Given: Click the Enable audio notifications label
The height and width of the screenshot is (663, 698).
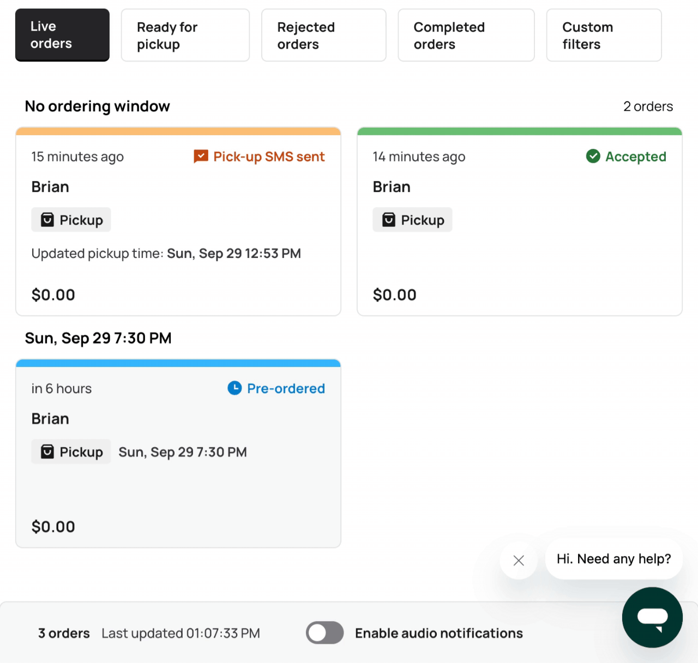Looking at the screenshot, I should pyautogui.click(x=439, y=633).
